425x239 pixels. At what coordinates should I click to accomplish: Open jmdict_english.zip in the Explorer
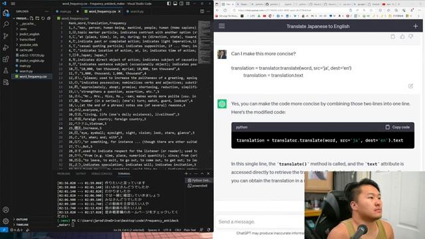coord(32,60)
